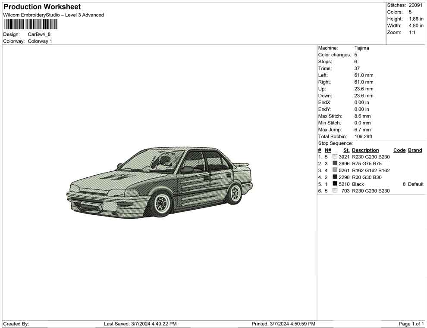Click the embroidered car design preview
Viewport: 427px width, 328px height.
pos(159,183)
